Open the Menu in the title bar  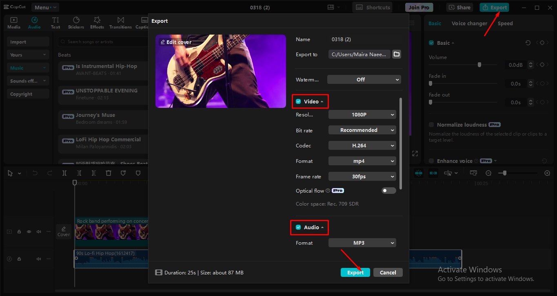45,7
